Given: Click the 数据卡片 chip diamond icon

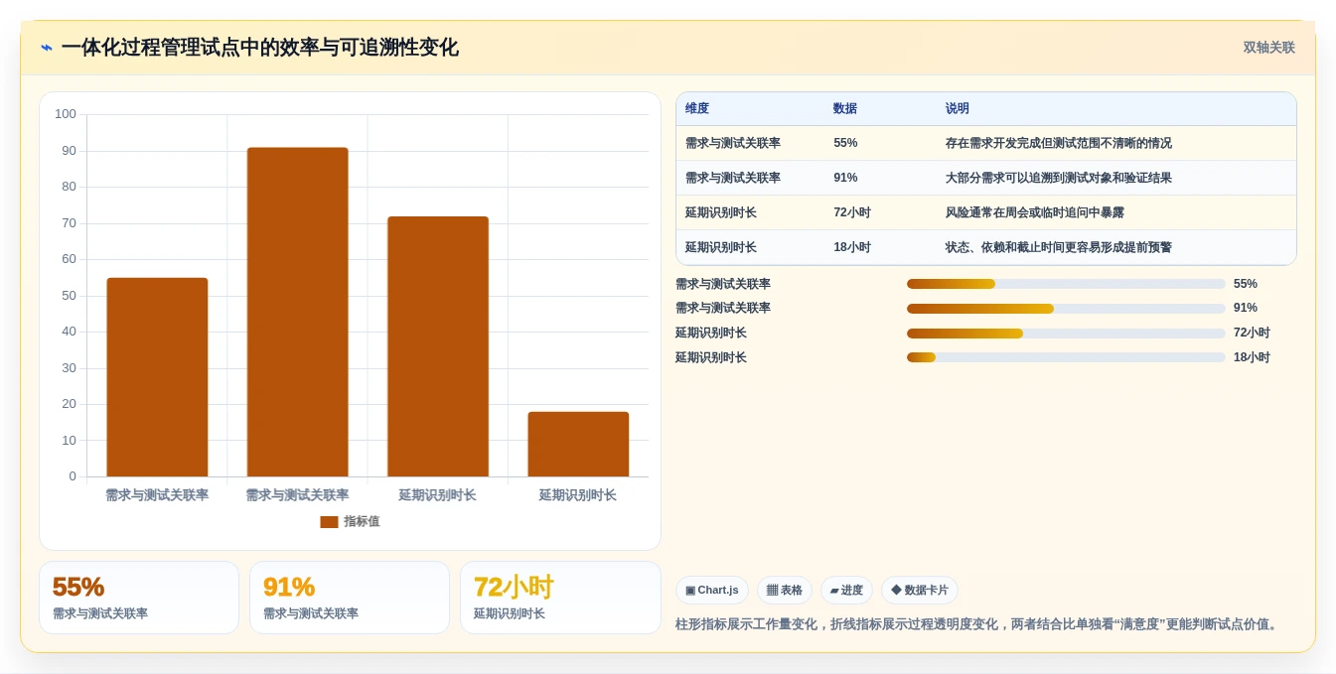Looking at the screenshot, I should tap(896, 590).
